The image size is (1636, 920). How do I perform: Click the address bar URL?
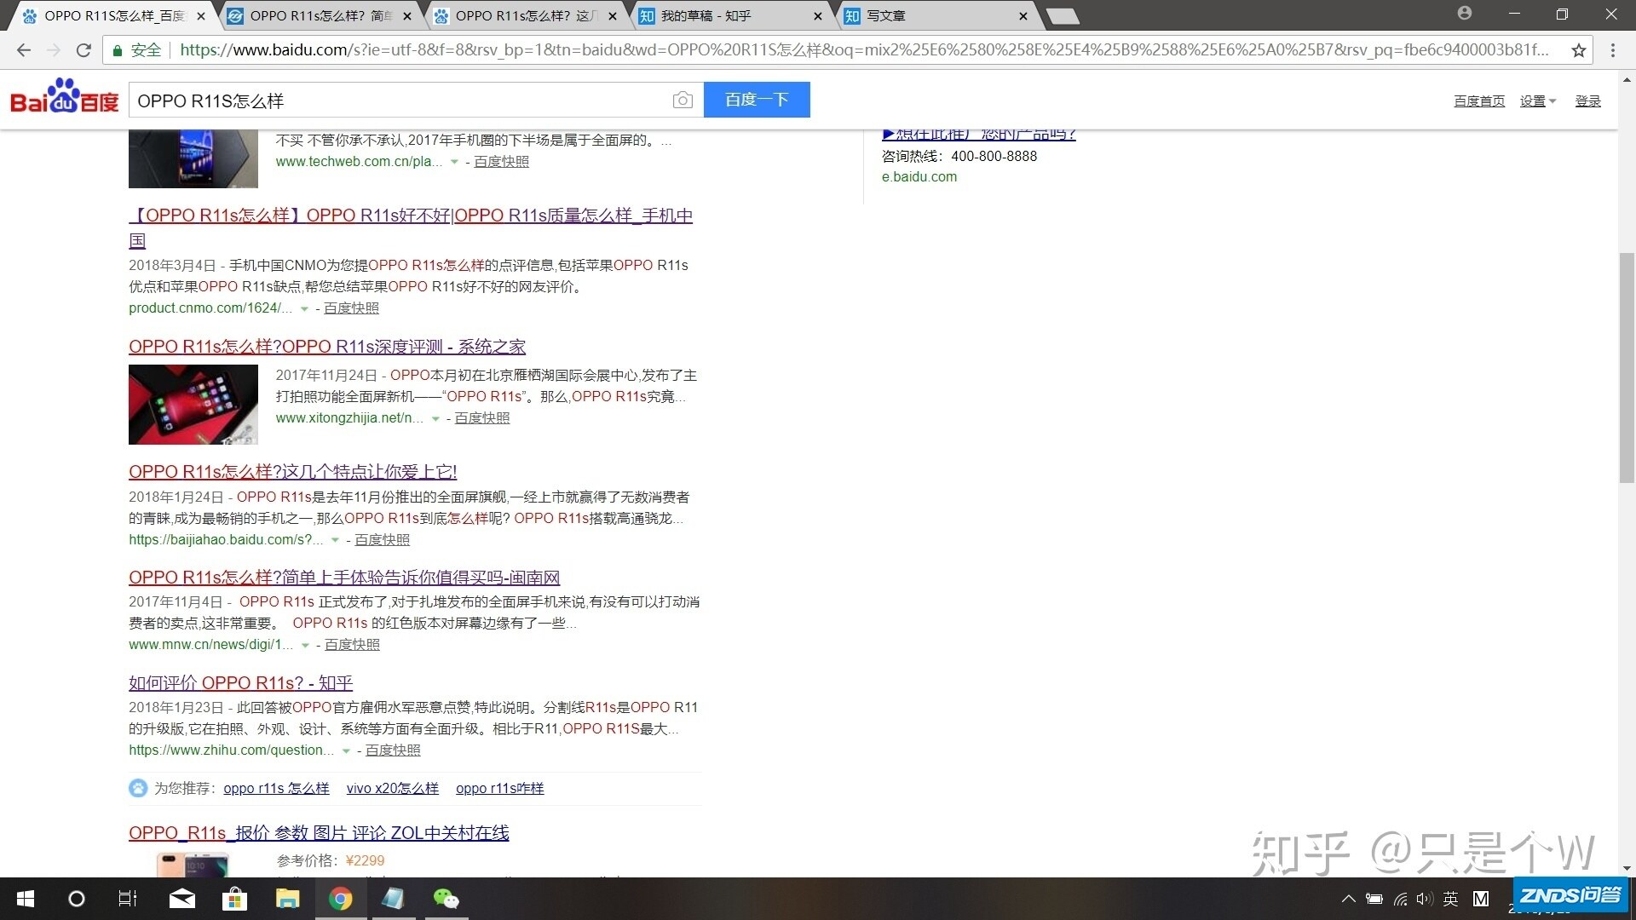[x=863, y=50]
